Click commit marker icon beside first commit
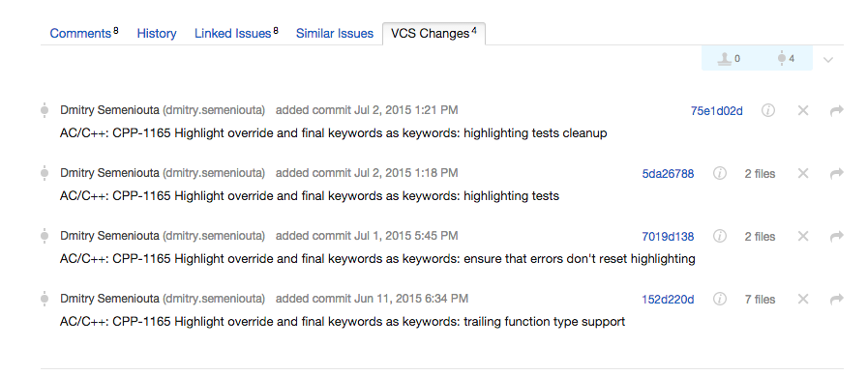The width and height of the screenshot is (867, 376). coord(45,110)
